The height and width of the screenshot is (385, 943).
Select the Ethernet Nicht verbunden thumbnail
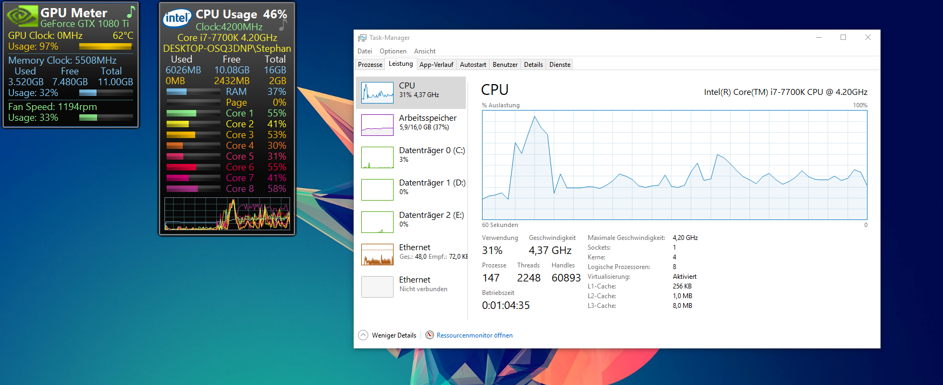point(377,287)
